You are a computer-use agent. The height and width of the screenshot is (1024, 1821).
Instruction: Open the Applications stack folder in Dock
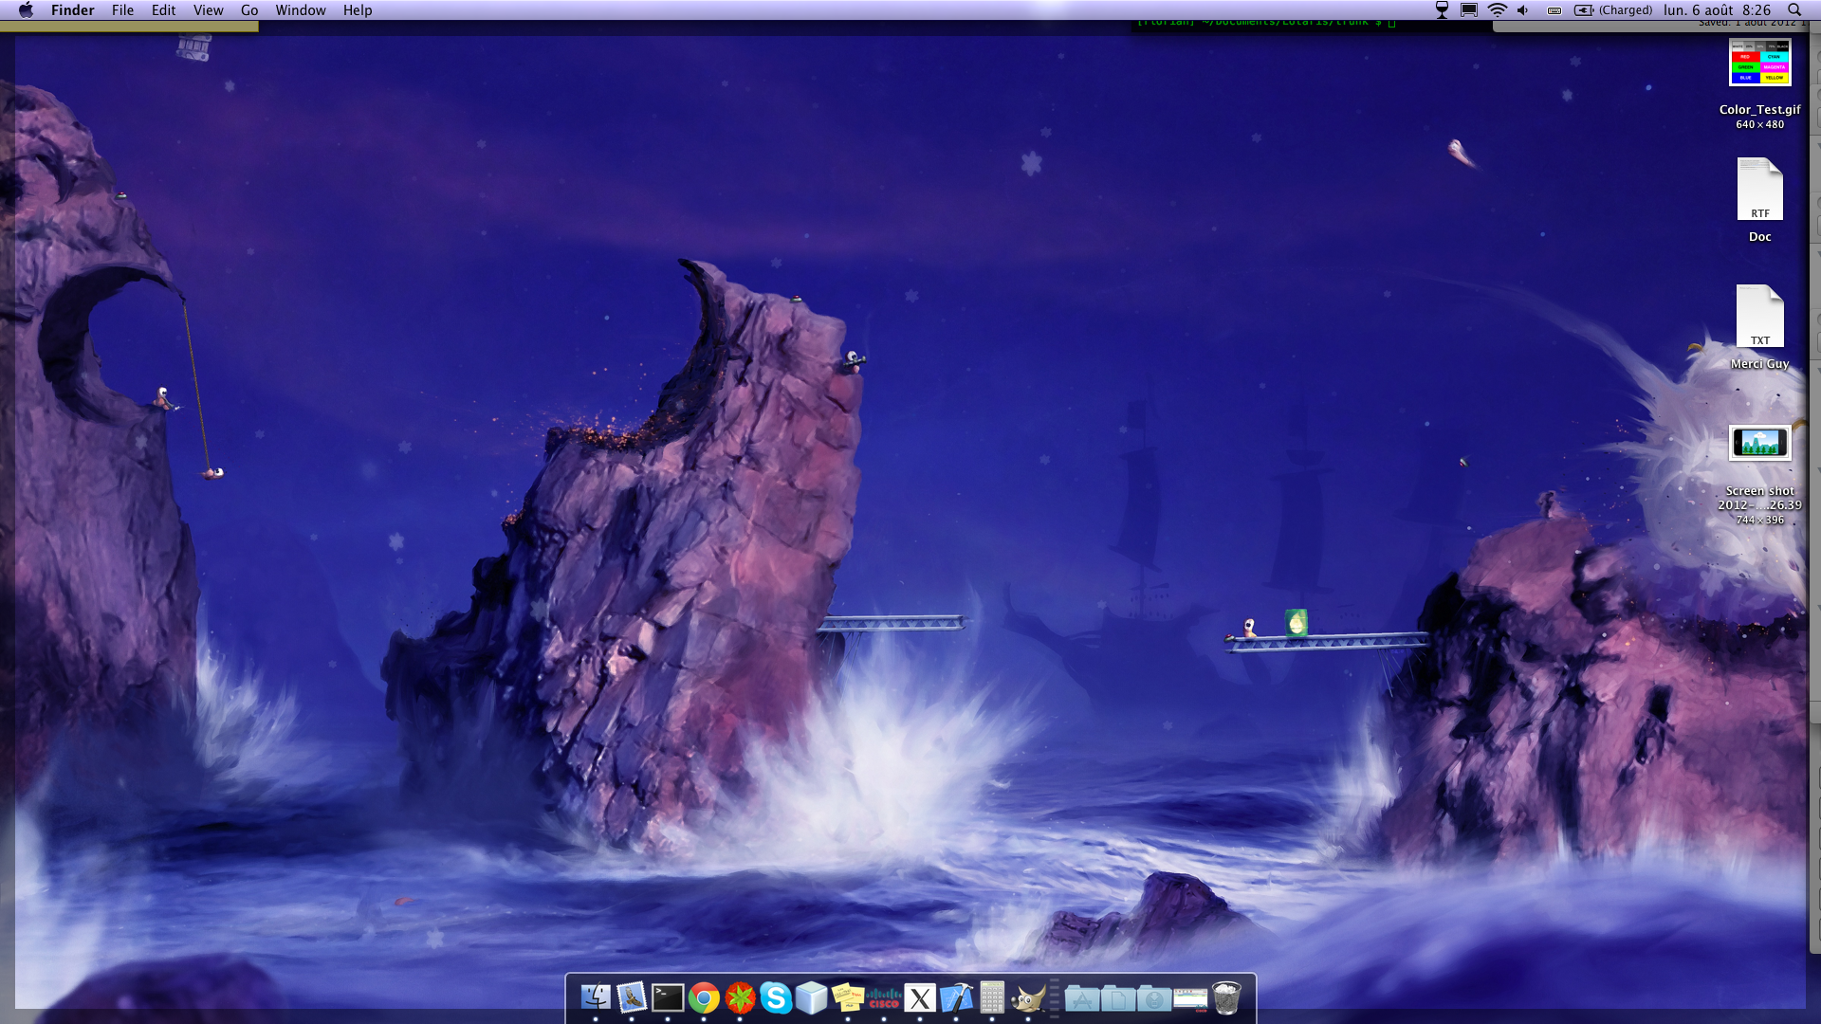point(1082,997)
